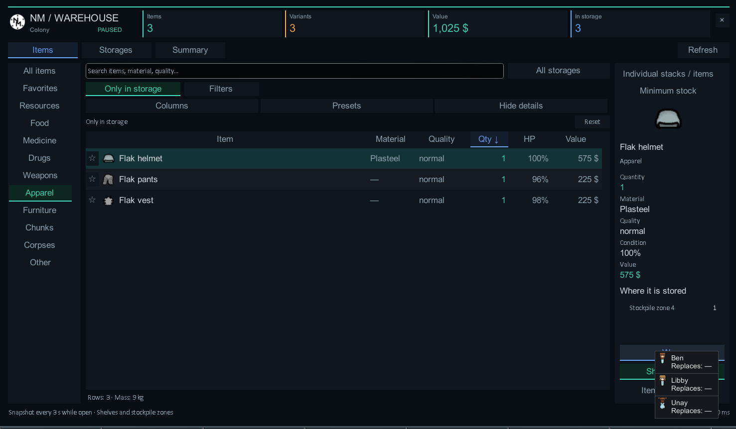This screenshot has width=736, height=429.
Task: Select the Food category
Action: tap(40, 123)
